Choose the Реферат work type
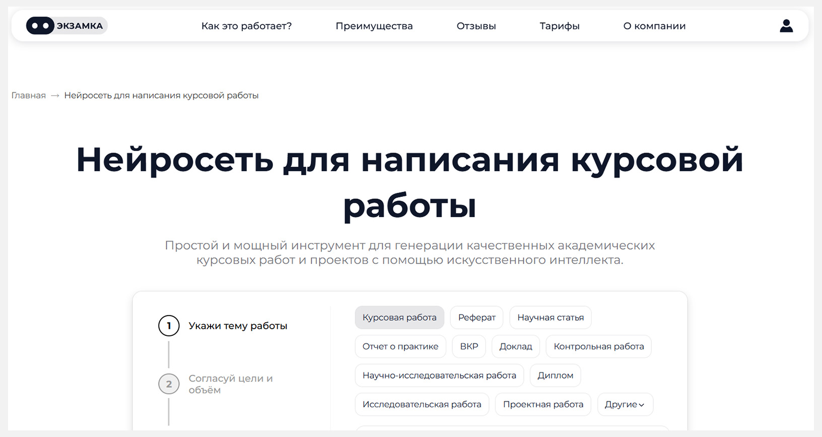The width and height of the screenshot is (822, 437). point(476,318)
